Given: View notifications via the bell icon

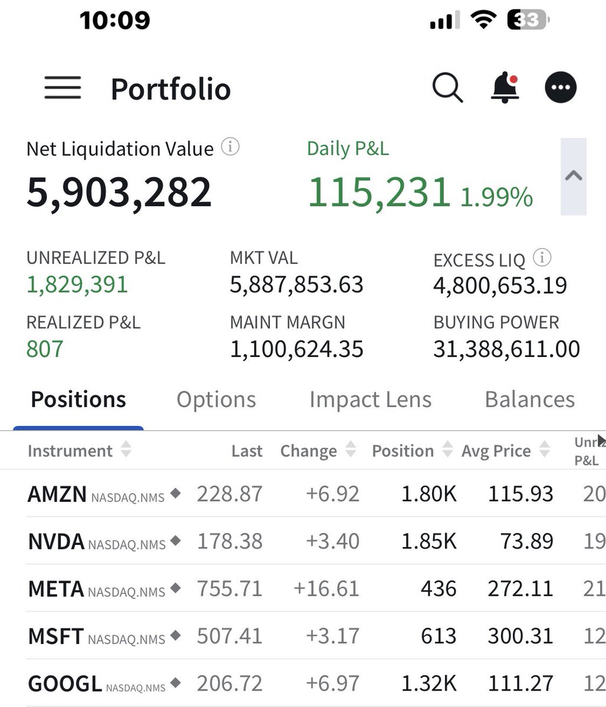Looking at the screenshot, I should [x=506, y=87].
